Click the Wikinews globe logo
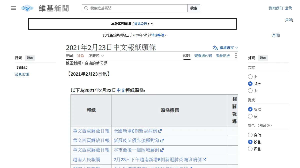Screen dimensions: 300x168 tap(27, 8)
